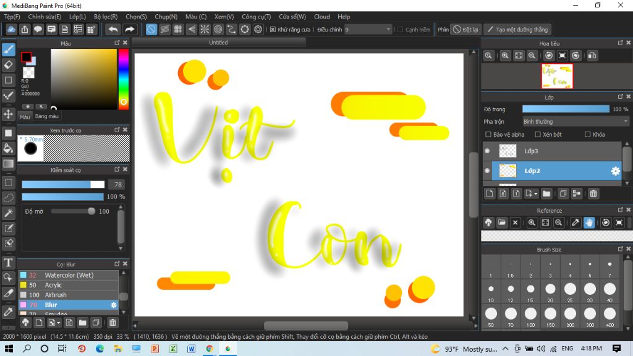The width and height of the screenshot is (633, 356).
Task: Enable the radial snap guide
Action: [205, 30]
